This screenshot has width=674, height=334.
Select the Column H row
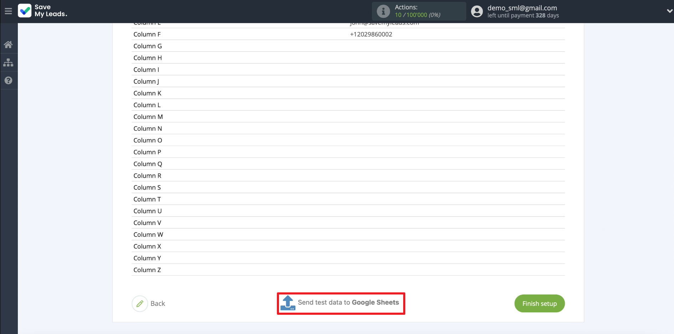tap(348, 58)
